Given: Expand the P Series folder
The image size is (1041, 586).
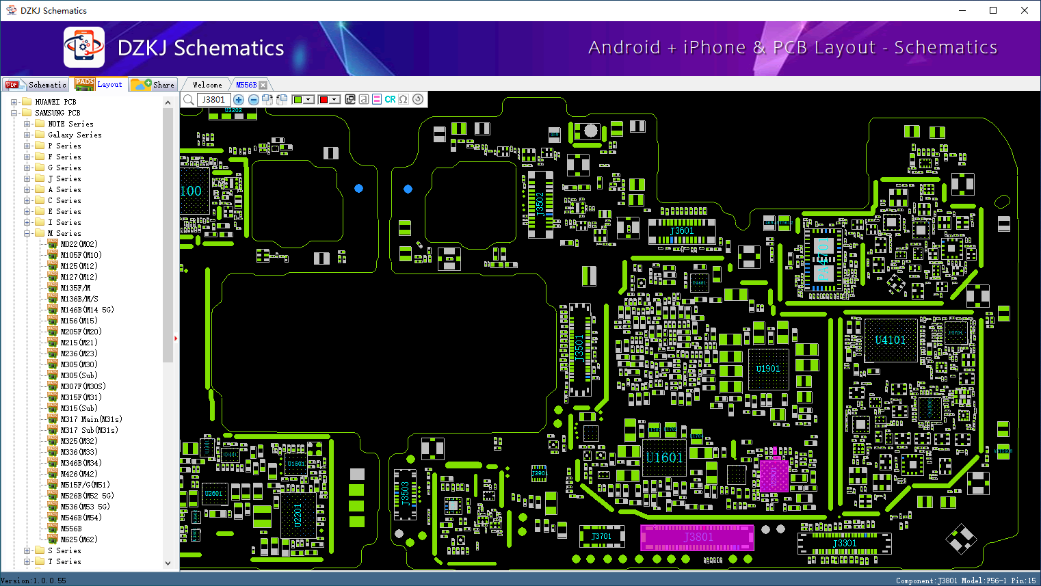Looking at the screenshot, I should pos(27,146).
